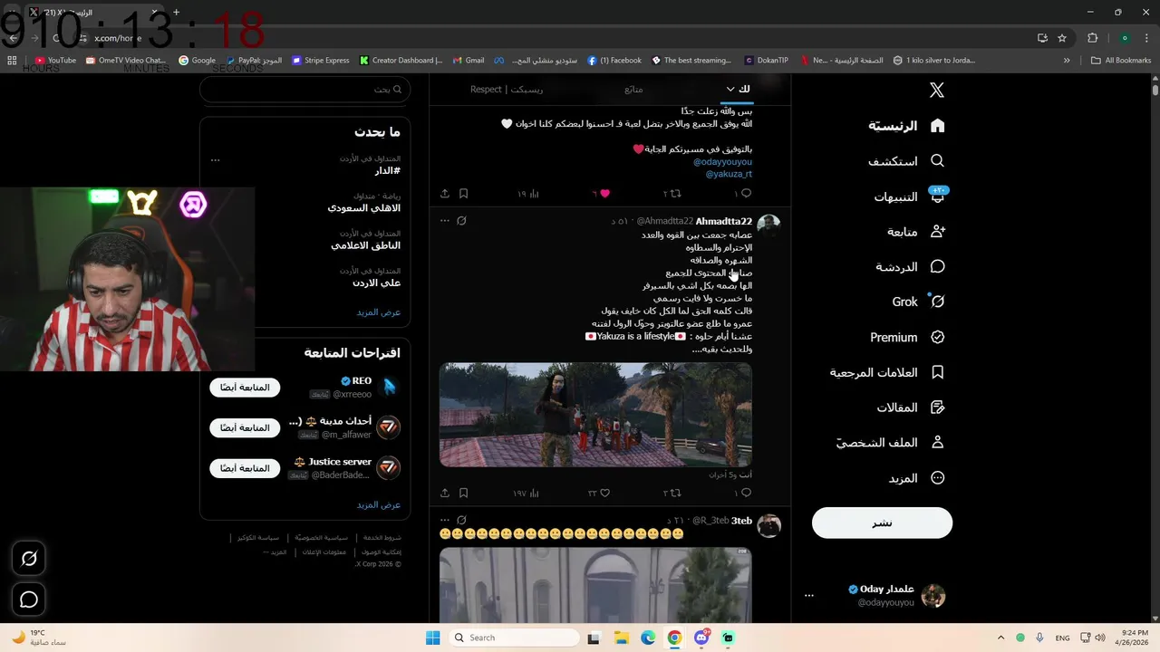This screenshot has width=1160, height=652.
Task: Expand chevron next to لك tab
Action: coord(730,89)
